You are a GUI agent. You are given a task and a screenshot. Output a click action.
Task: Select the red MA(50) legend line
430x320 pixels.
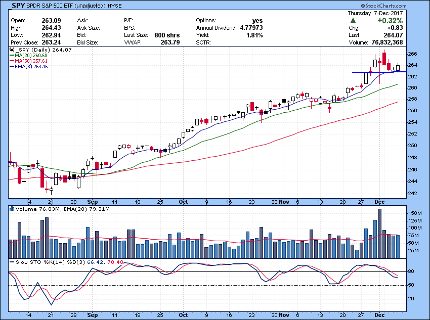coord(12,61)
